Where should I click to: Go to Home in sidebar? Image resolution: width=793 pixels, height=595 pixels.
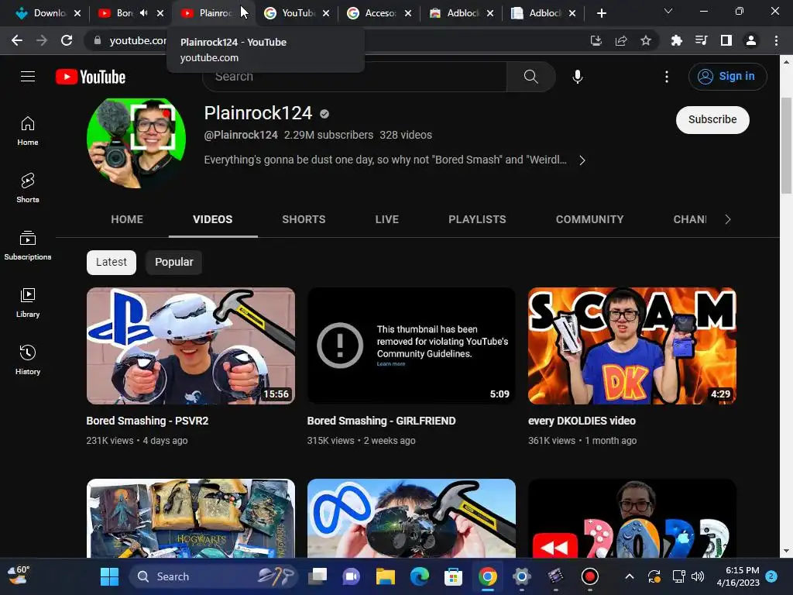[28, 131]
